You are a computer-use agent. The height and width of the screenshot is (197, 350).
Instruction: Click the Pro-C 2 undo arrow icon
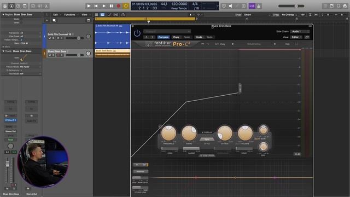pyautogui.click(x=202, y=44)
